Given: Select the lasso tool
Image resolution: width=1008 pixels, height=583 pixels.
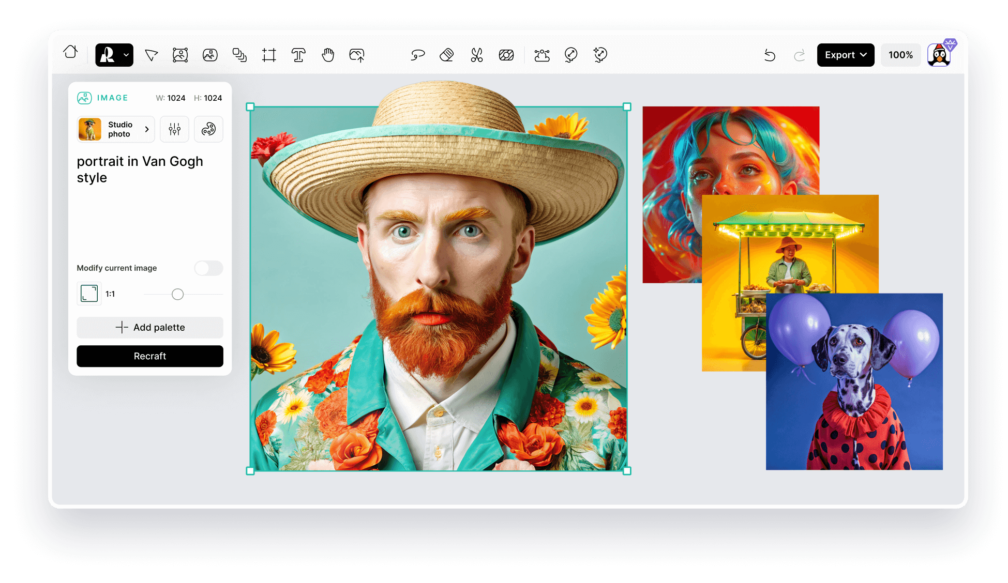Looking at the screenshot, I should point(417,55).
